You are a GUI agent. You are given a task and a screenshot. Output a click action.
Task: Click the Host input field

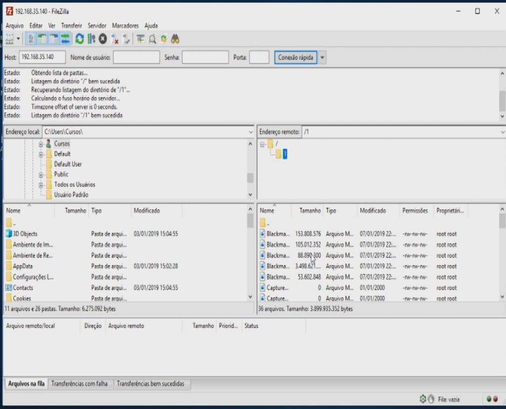coord(42,57)
